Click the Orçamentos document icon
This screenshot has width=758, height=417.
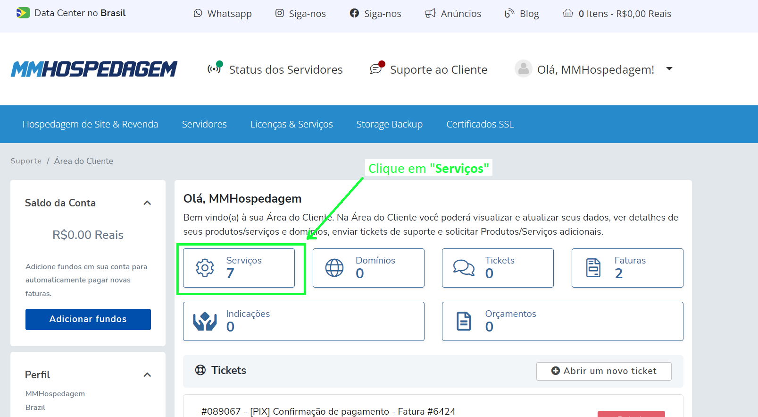click(x=464, y=321)
